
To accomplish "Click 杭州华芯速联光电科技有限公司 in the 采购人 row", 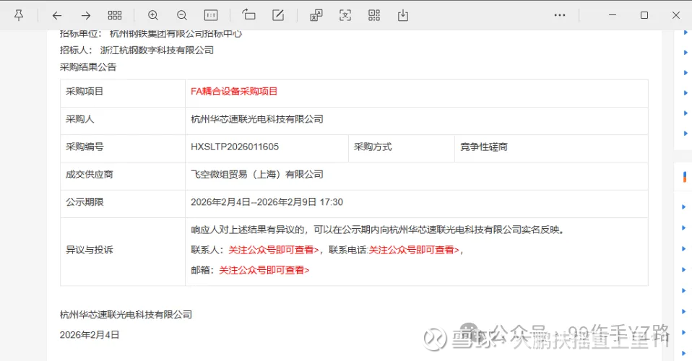I will pos(257,119).
